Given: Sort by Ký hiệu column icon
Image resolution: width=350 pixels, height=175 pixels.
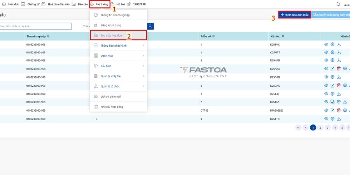Looking at the screenshot, I should pyautogui.click(x=283, y=36).
